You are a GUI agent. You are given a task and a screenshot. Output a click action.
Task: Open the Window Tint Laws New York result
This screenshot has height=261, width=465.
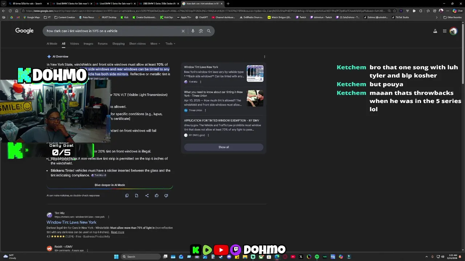tap(71, 222)
